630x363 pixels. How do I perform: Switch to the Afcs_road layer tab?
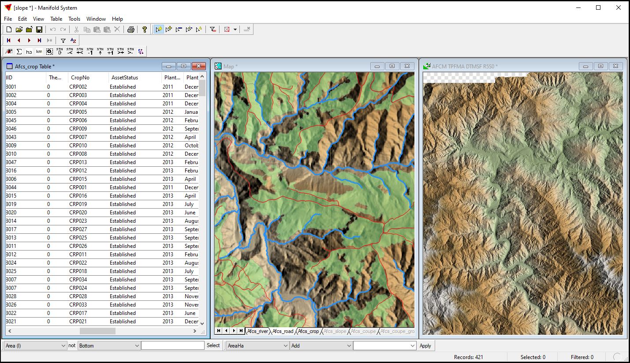pyautogui.click(x=283, y=331)
